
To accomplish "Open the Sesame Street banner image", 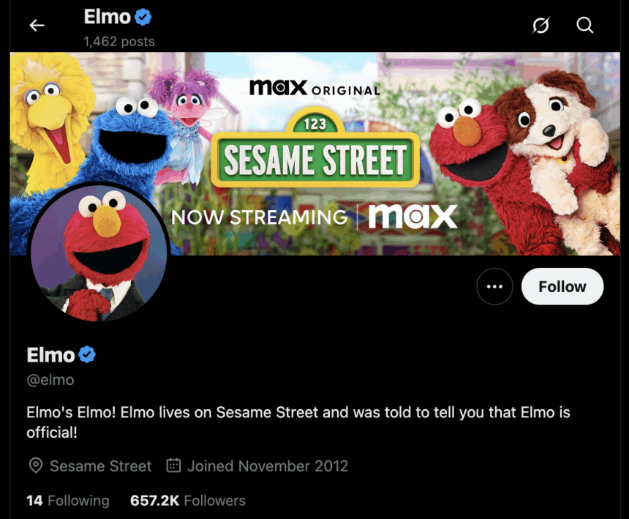I will (x=315, y=154).
